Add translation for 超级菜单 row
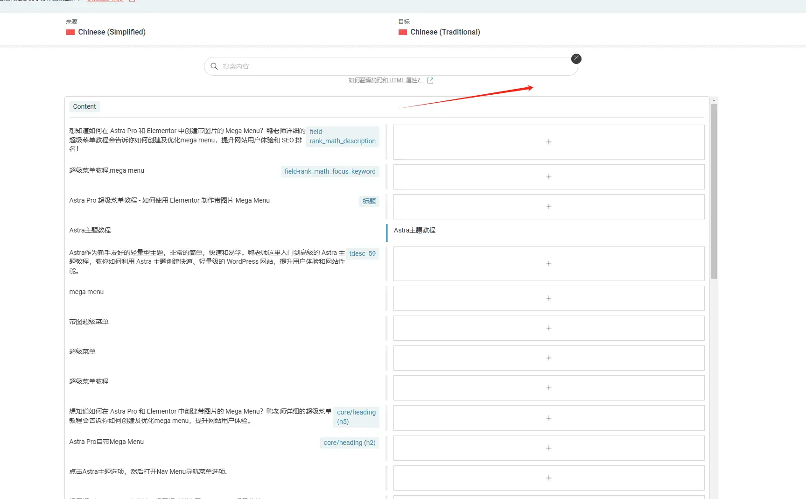The image size is (806, 499). point(548,358)
